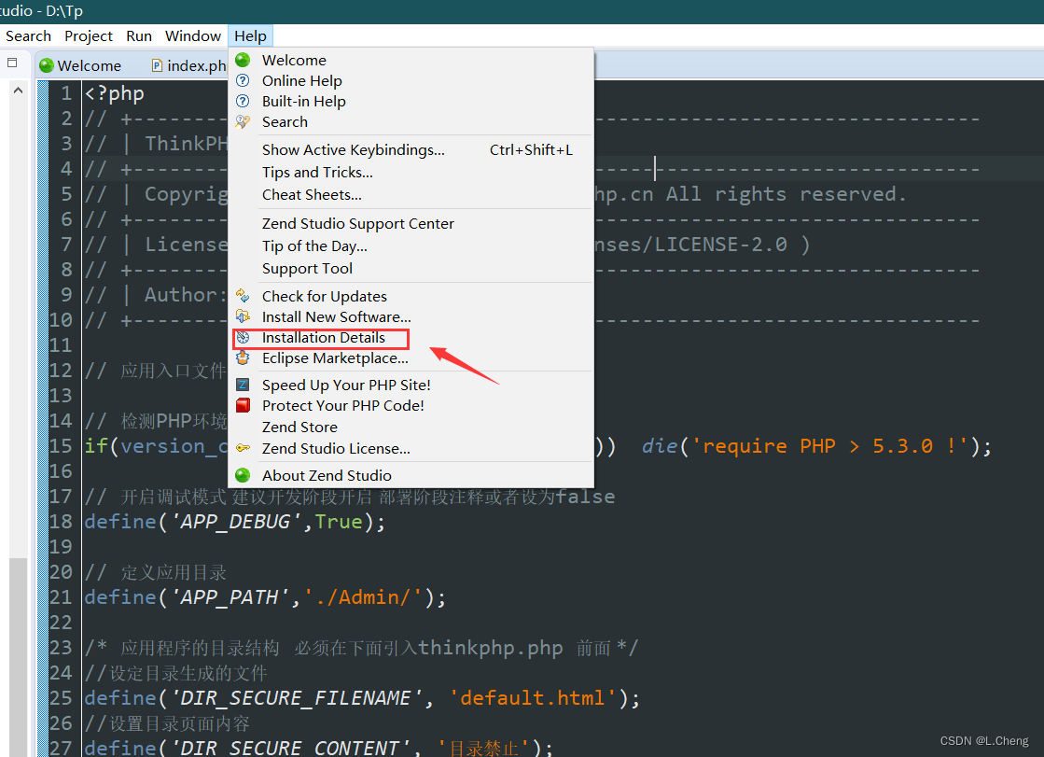Open Zend Studio License via the key icon

coord(244,448)
